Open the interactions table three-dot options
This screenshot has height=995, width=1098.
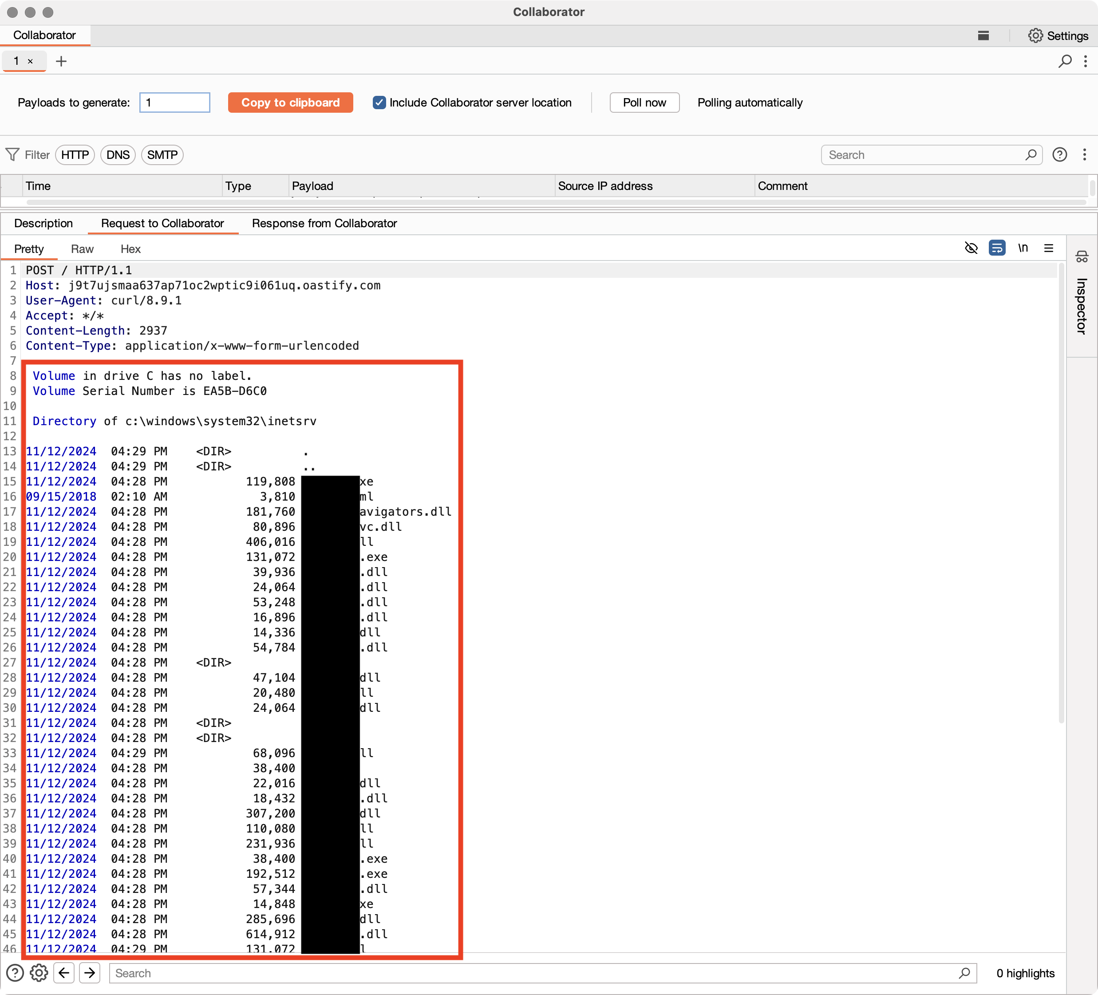(1084, 155)
